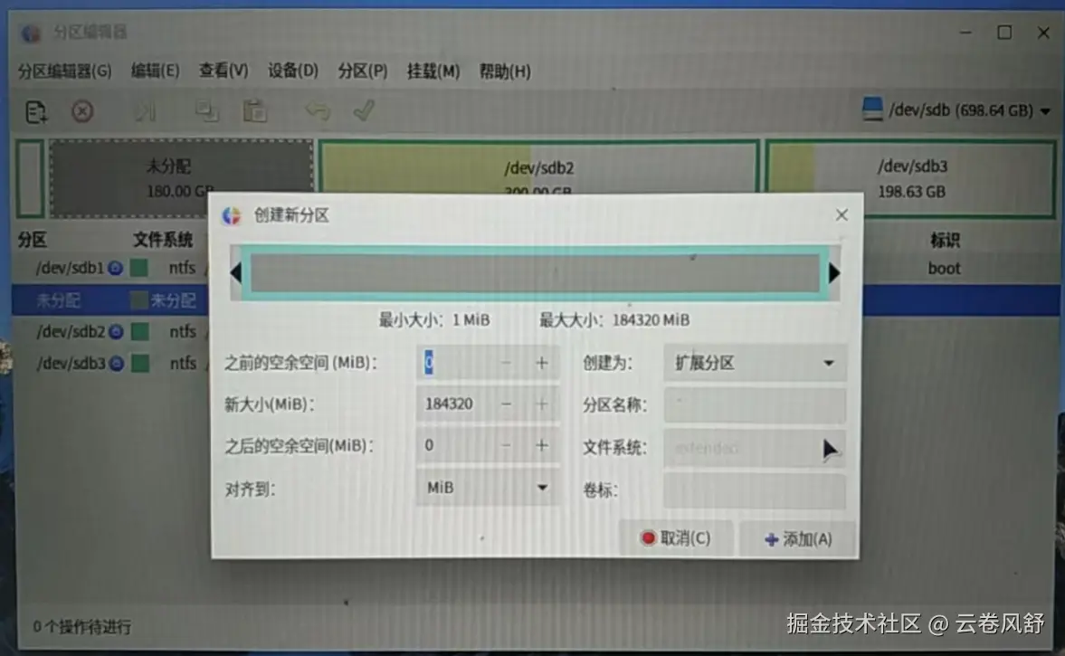
Task: Decrement 新大小 with the minus stepper
Action: click(507, 404)
